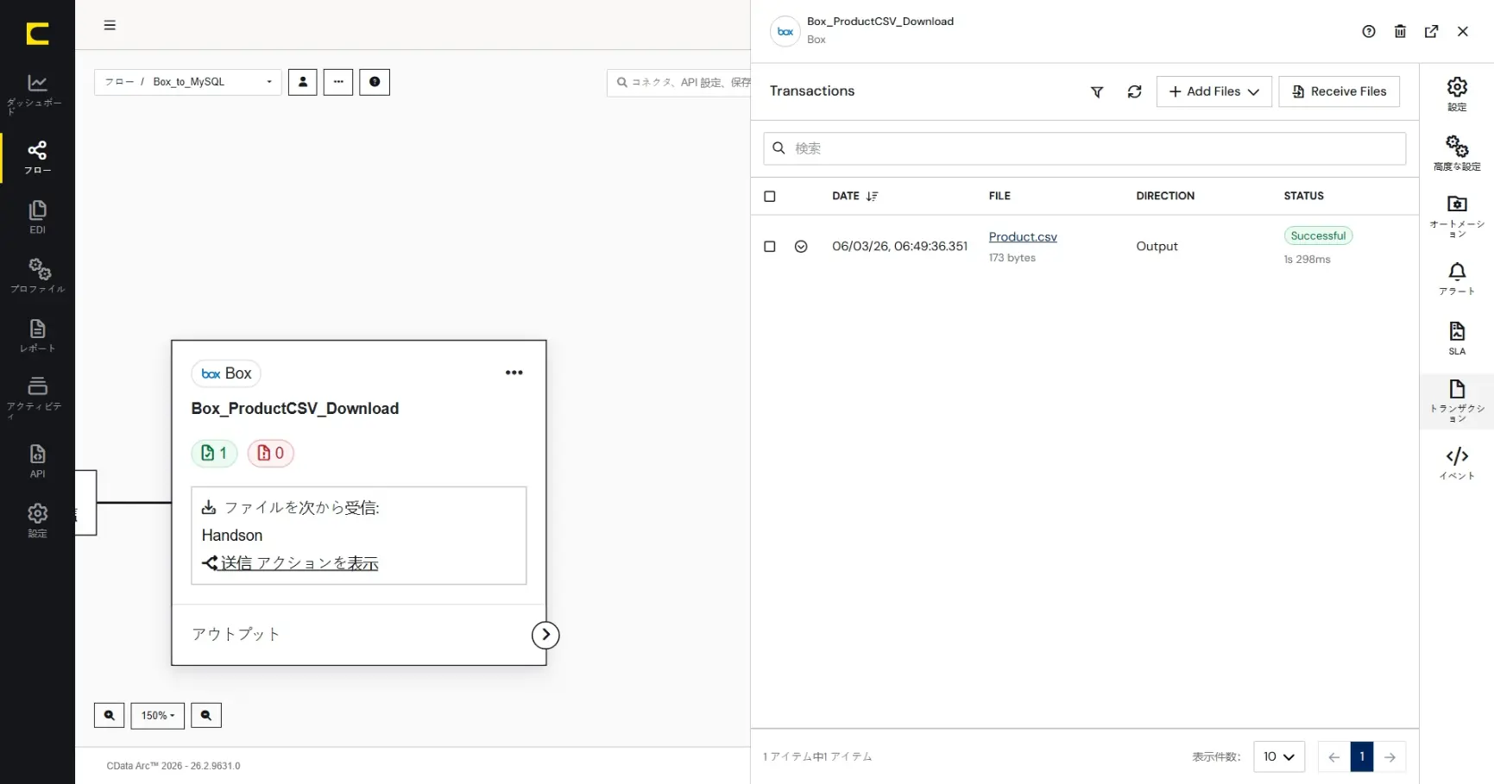Click the user icon button beside flow selector

(x=302, y=82)
